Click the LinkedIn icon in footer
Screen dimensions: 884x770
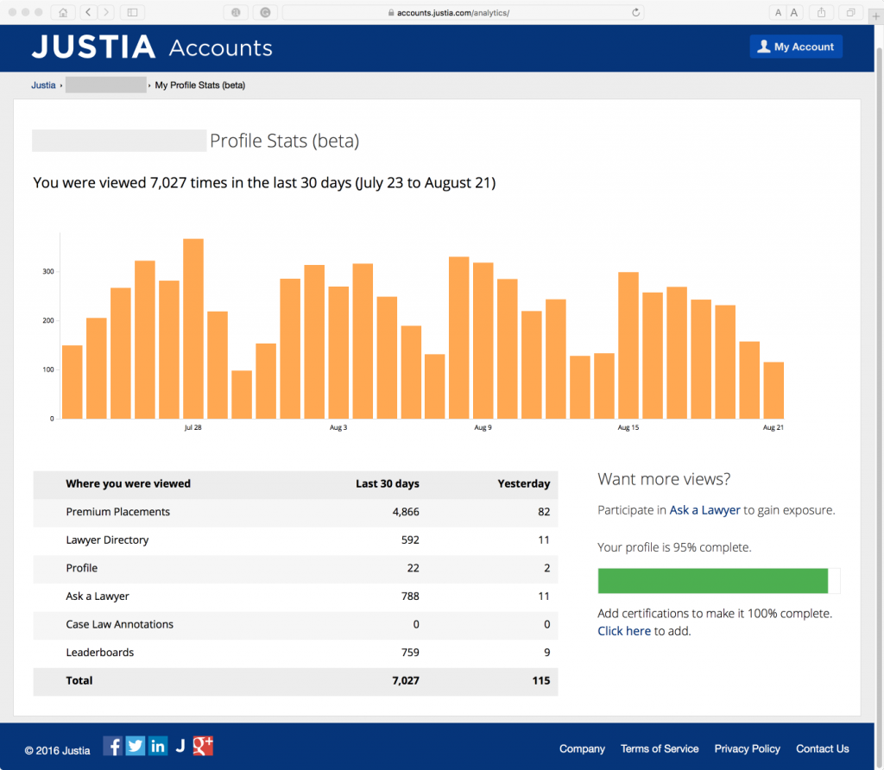point(158,746)
